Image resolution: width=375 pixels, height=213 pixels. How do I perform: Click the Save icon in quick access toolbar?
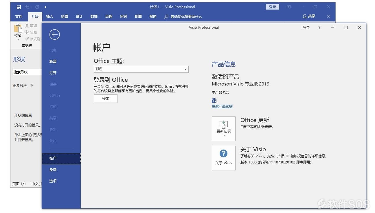pos(19,7)
